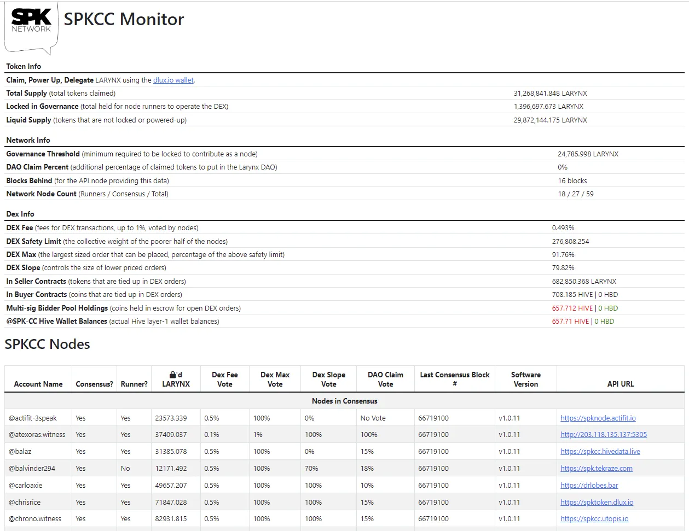Click the DAO Claim Percent label
The image size is (689, 531).
(37, 167)
